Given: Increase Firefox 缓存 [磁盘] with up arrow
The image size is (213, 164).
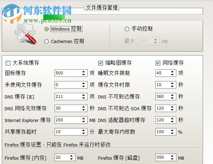Looking at the screenshot, I should (x=172, y=156).
